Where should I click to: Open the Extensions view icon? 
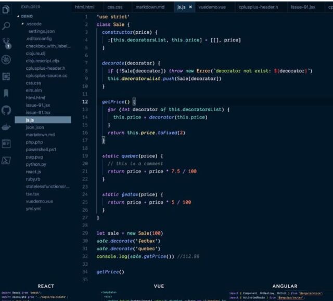6,76
